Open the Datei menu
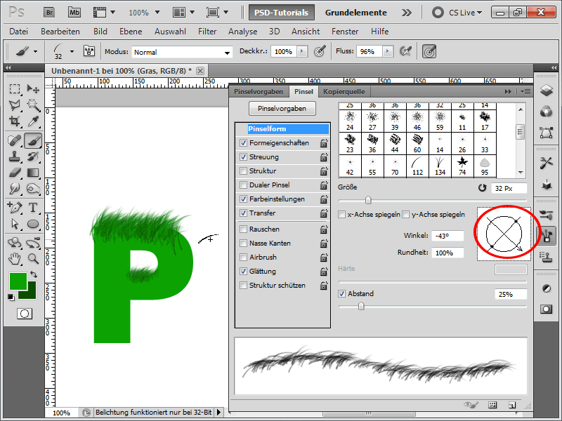Viewport: 562px width, 421px height. pyautogui.click(x=19, y=32)
